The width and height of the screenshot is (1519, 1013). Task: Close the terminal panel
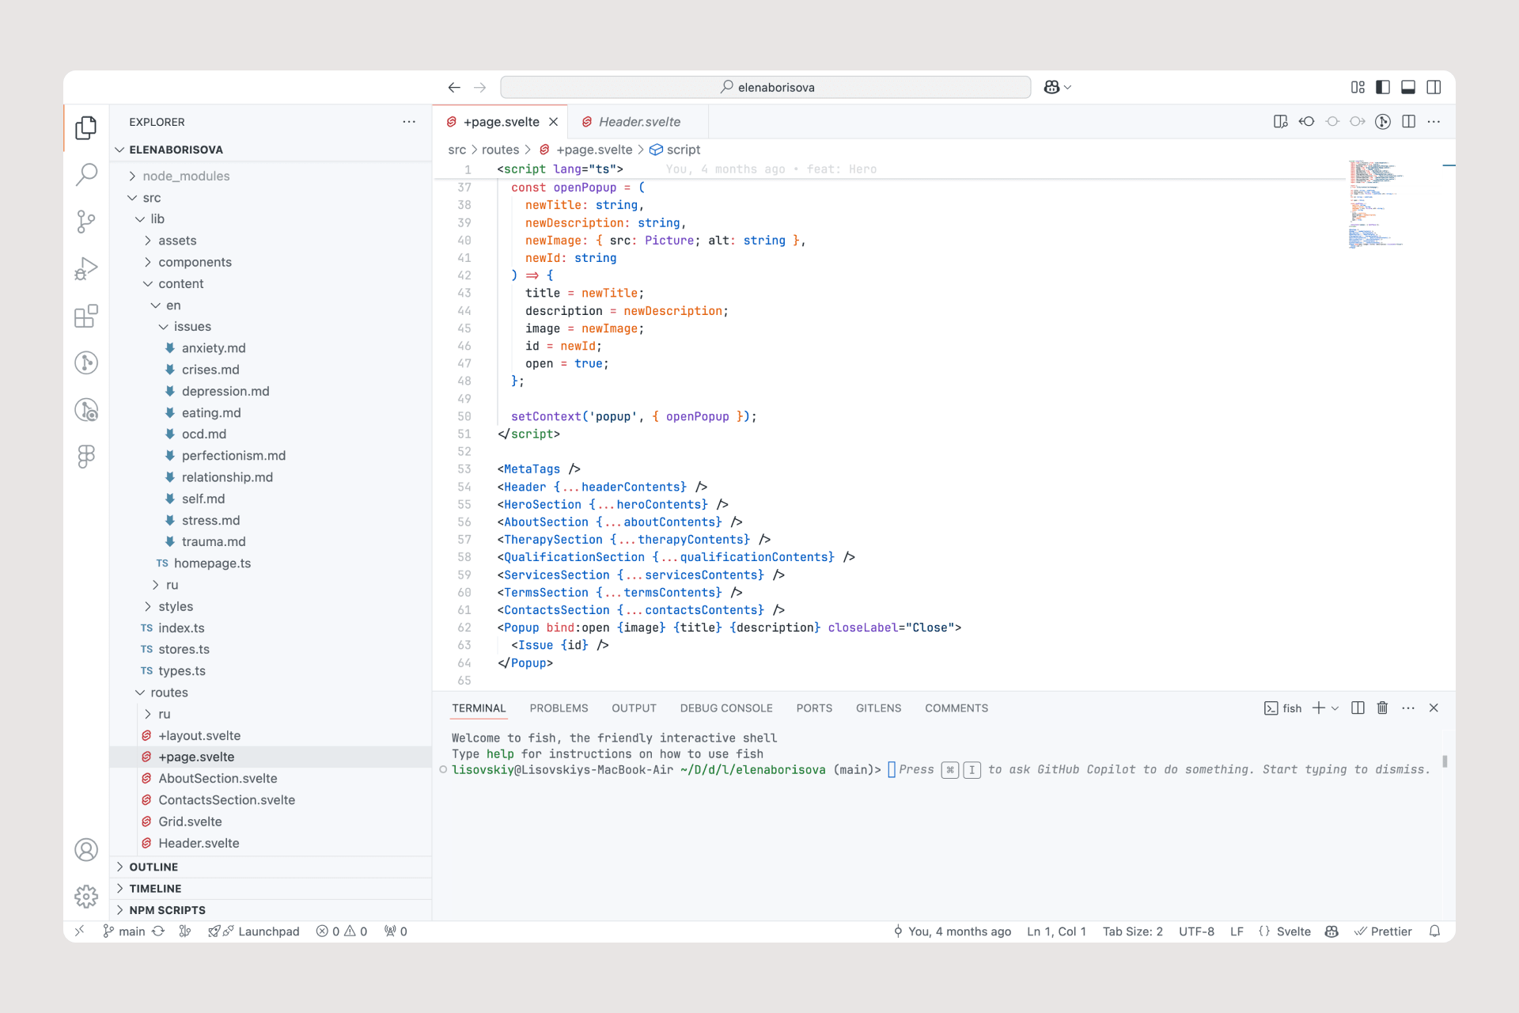click(1434, 708)
